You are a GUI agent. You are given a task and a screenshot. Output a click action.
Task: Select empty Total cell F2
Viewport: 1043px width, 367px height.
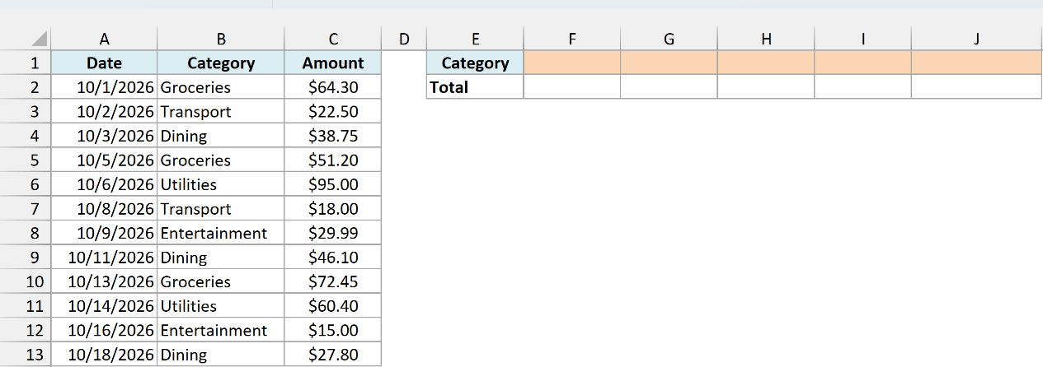point(572,87)
